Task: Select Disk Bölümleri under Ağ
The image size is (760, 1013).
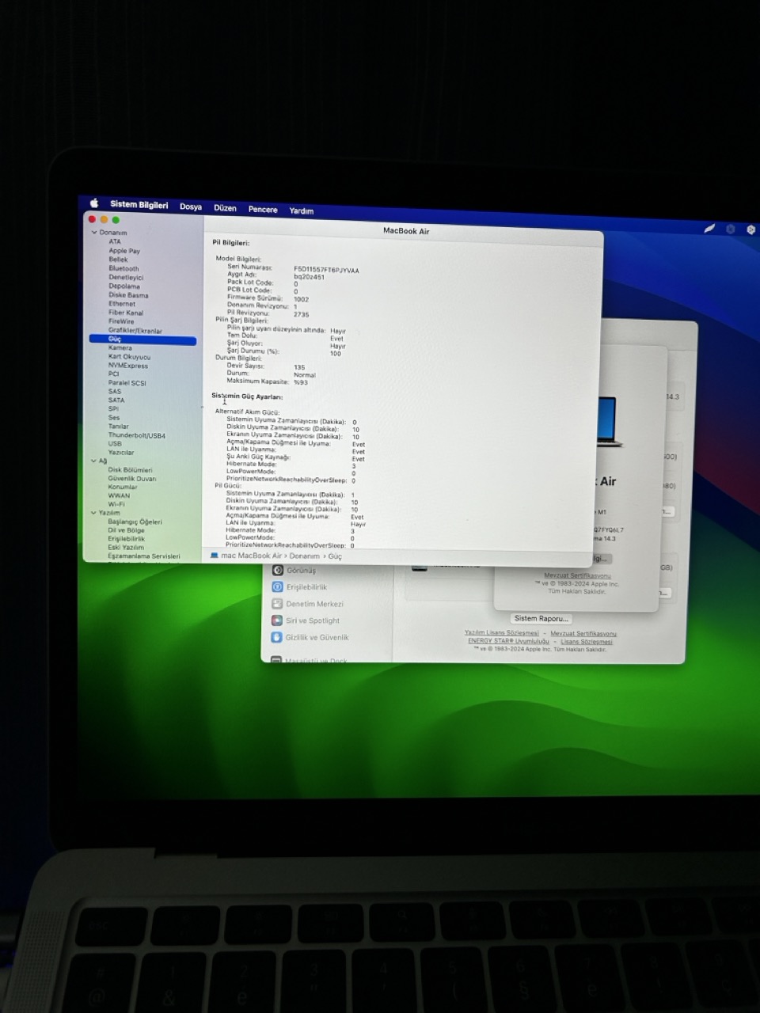Action: (130, 470)
